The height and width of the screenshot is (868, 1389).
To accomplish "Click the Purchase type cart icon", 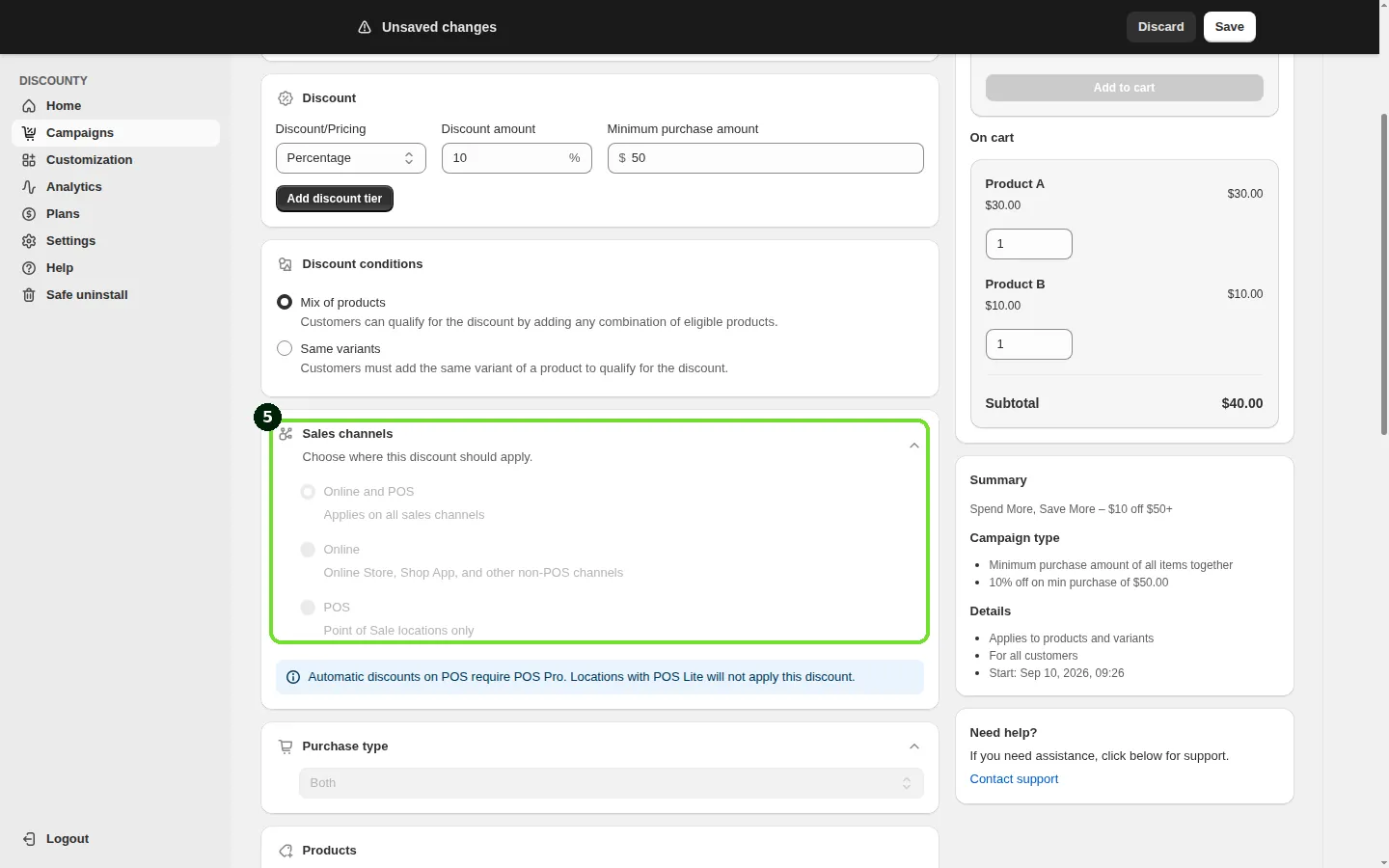I will pyautogui.click(x=286, y=746).
